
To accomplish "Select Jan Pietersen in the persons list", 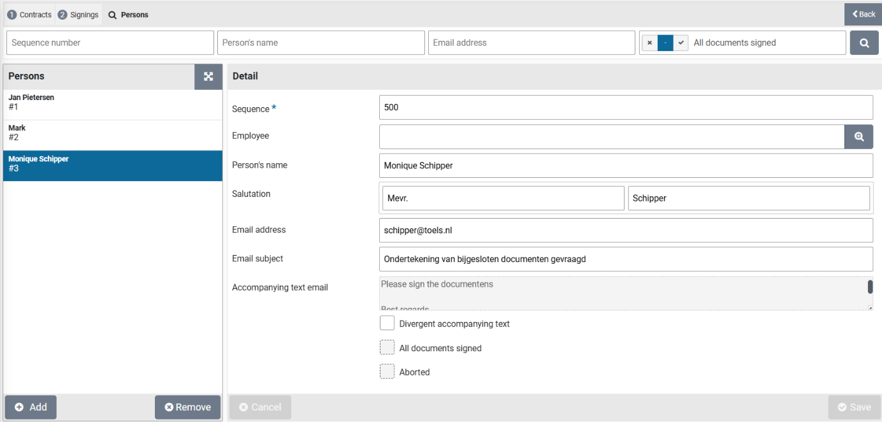I will (112, 103).
